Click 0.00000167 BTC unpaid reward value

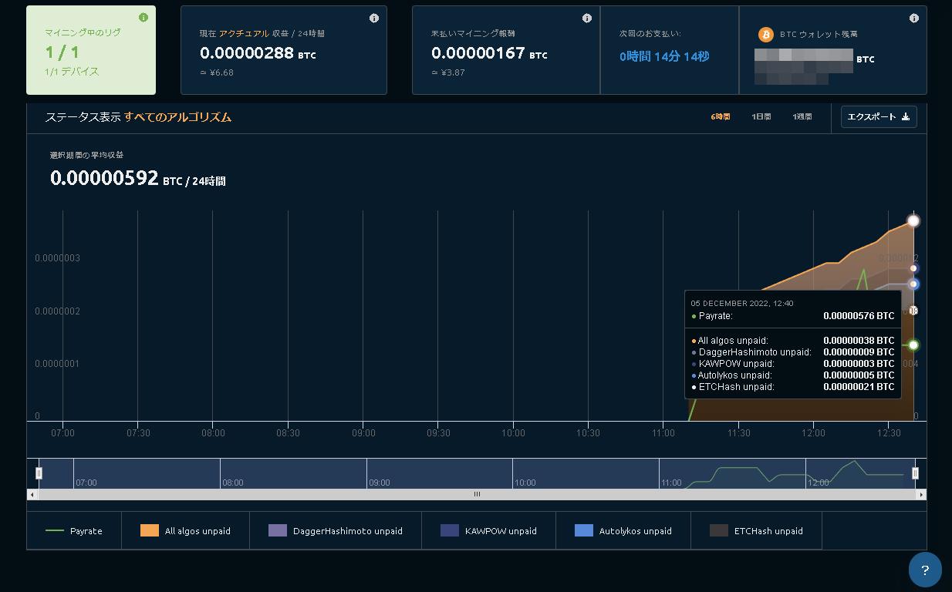point(489,53)
